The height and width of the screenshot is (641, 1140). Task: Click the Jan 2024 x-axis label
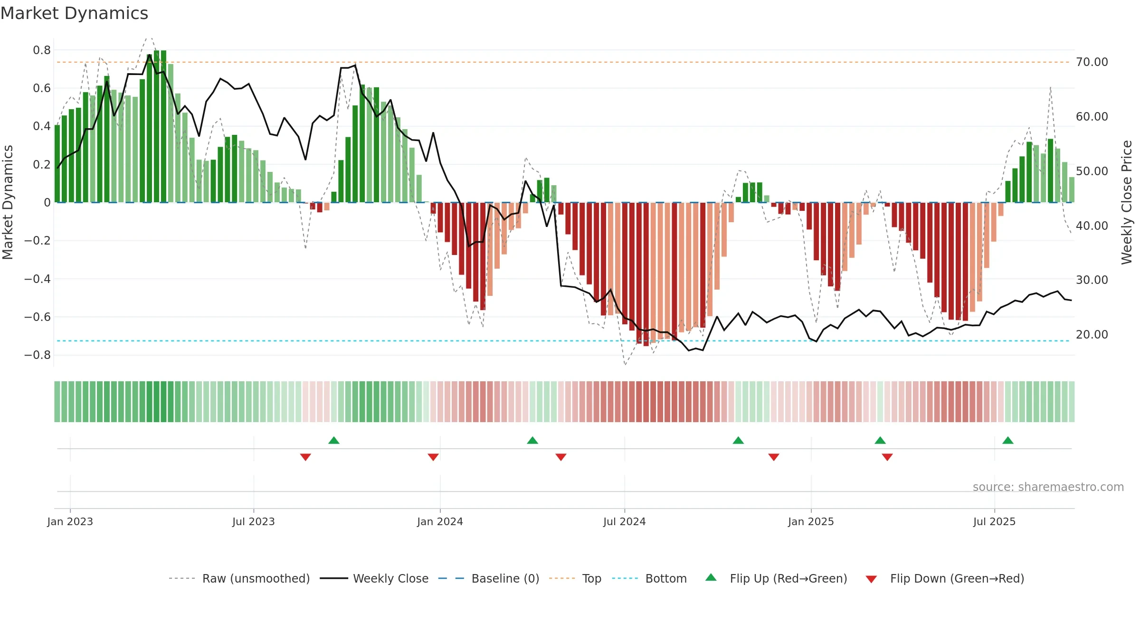pyautogui.click(x=440, y=521)
